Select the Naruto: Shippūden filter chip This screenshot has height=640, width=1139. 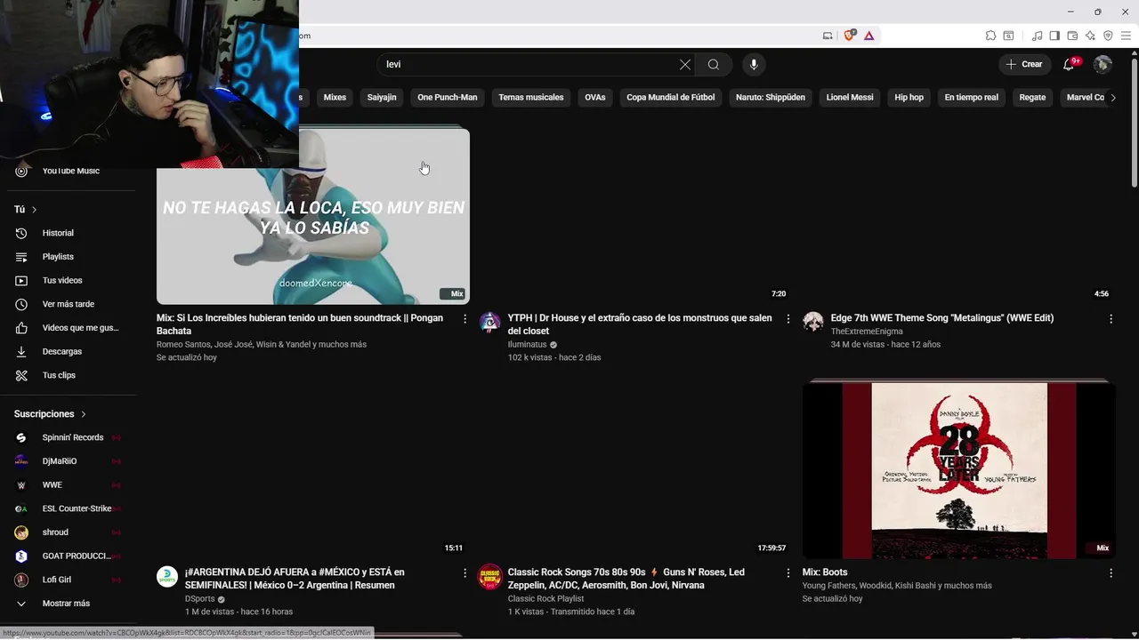tap(771, 98)
